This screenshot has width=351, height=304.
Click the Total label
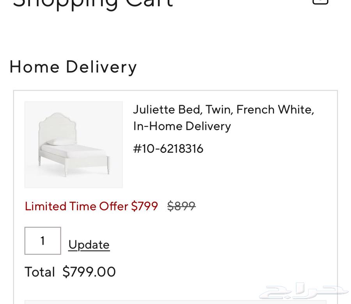[x=40, y=272]
